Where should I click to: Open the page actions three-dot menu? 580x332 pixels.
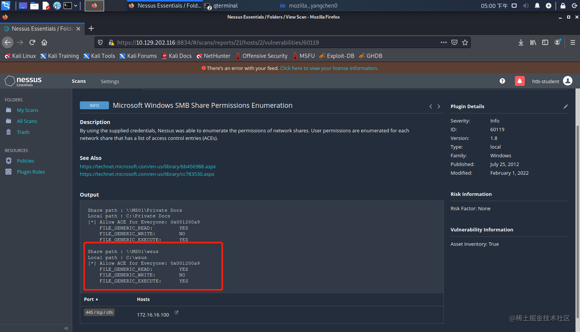tap(444, 42)
